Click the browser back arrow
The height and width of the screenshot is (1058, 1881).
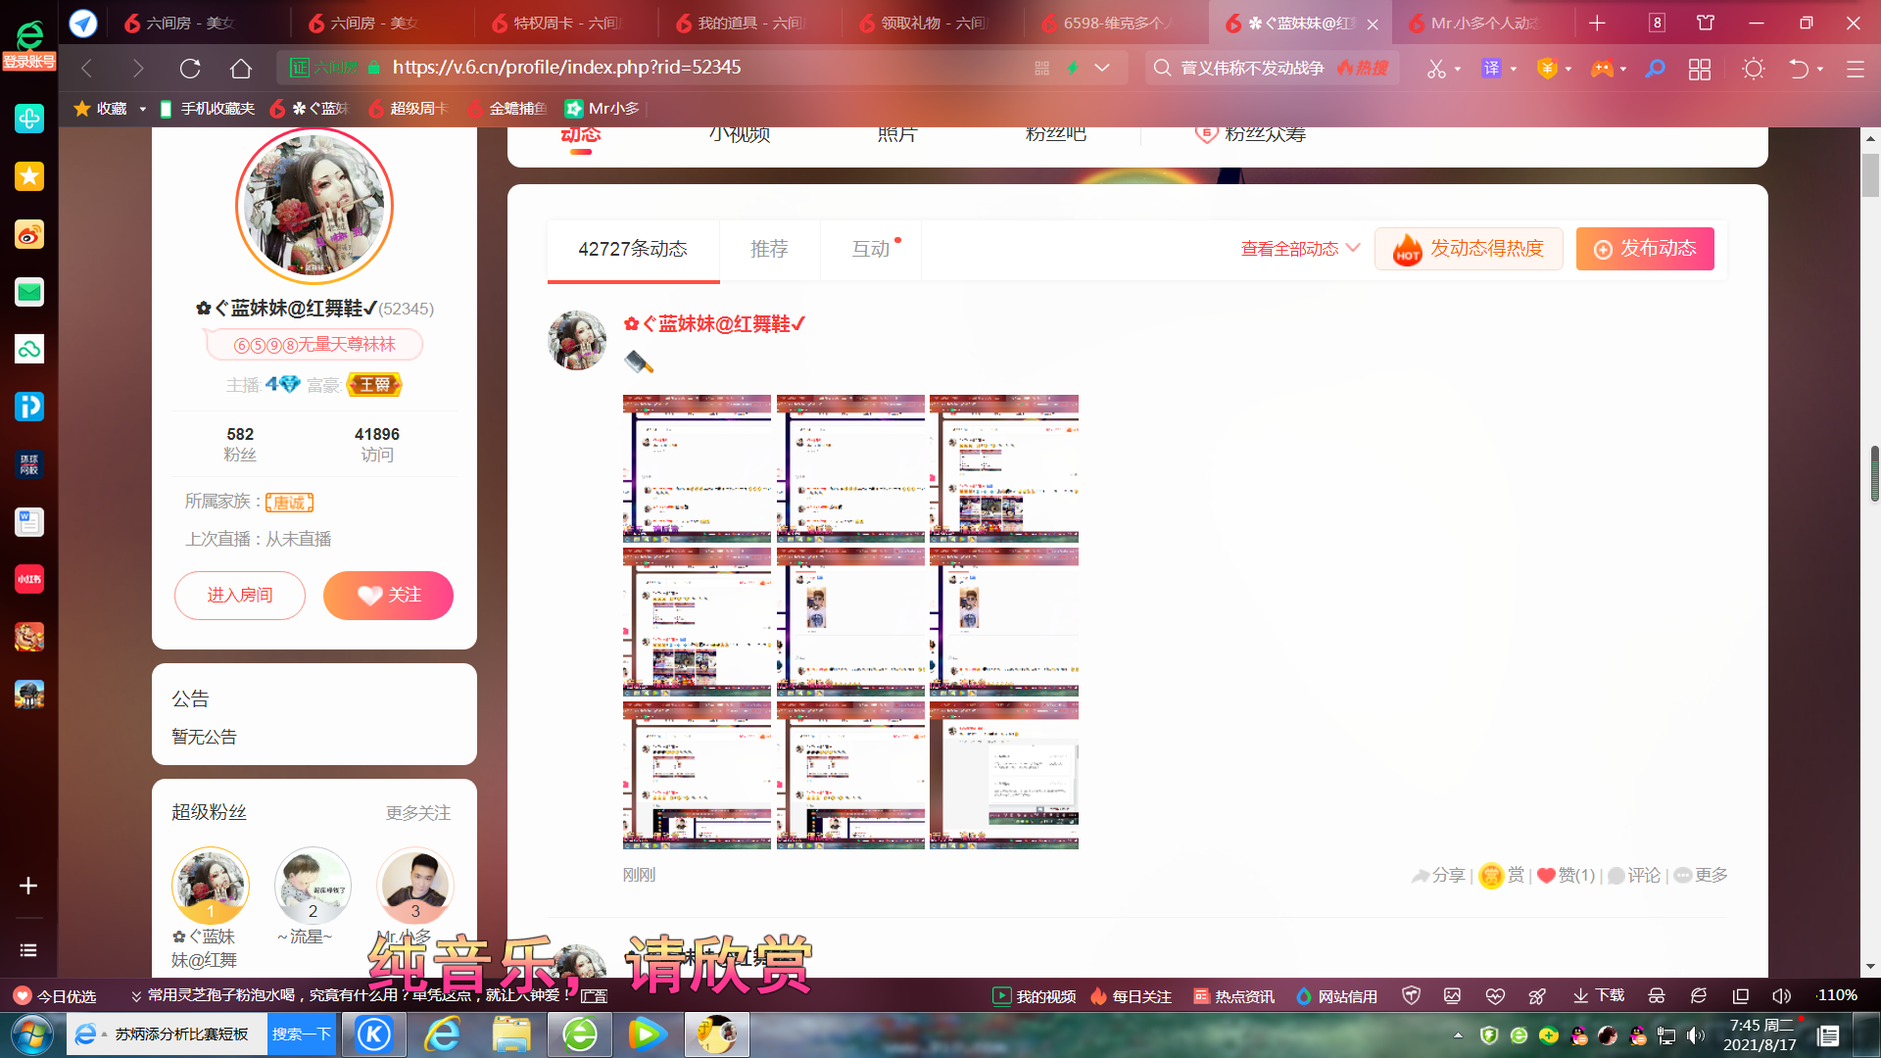click(86, 69)
